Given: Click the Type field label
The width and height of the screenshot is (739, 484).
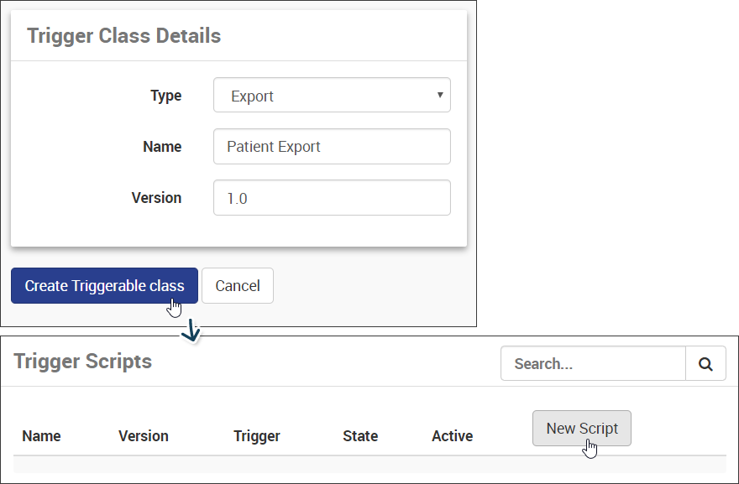Looking at the screenshot, I should pyautogui.click(x=166, y=96).
